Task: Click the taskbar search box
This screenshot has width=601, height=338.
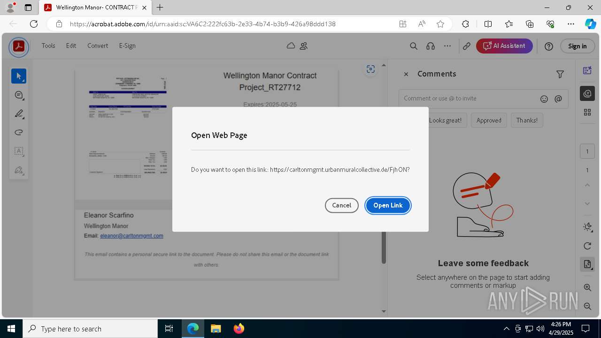Action: pyautogui.click(x=90, y=329)
